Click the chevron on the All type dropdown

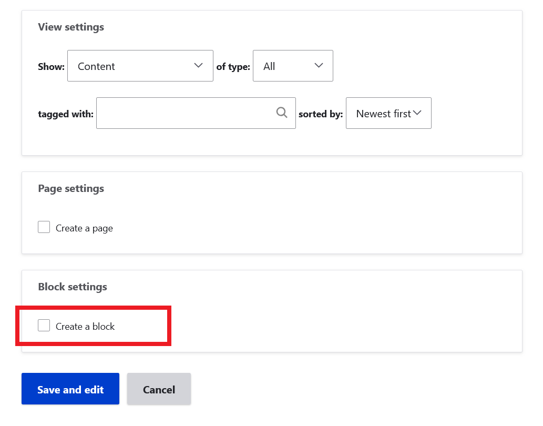pos(319,65)
